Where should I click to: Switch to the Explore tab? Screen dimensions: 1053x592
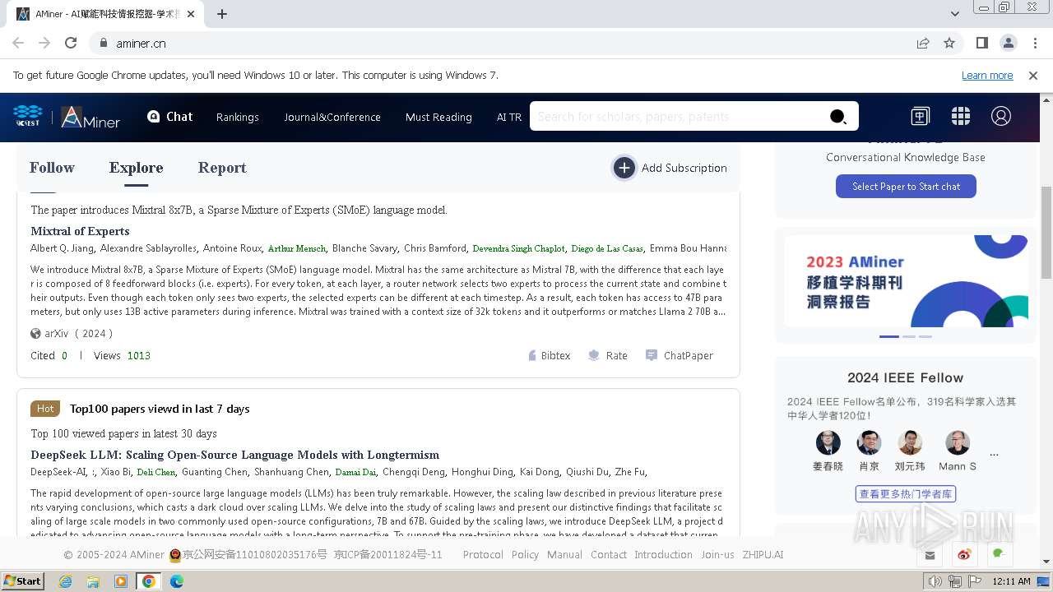click(x=136, y=168)
